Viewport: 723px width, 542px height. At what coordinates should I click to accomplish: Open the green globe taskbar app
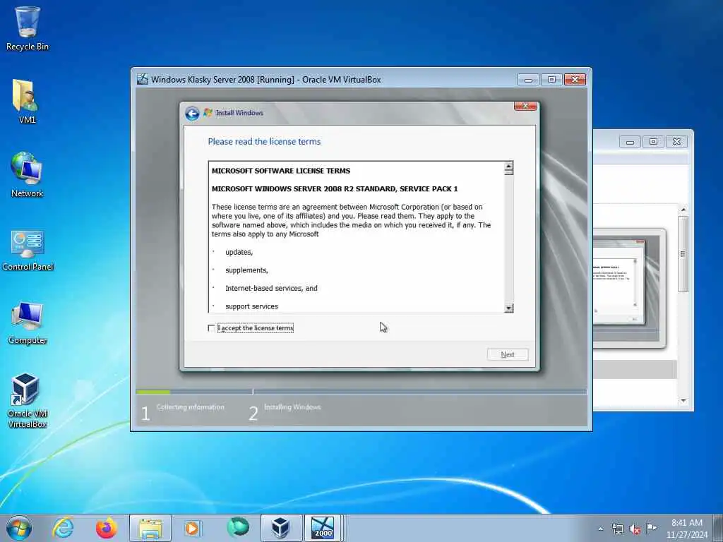237,527
